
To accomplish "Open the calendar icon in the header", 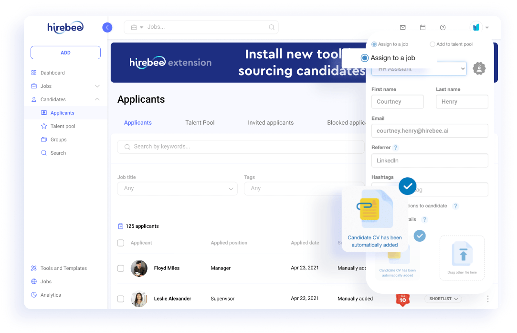I will [x=422, y=27].
